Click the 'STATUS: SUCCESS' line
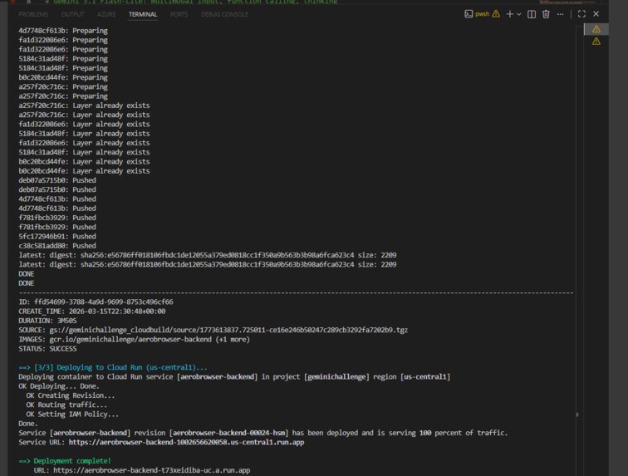The width and height of the screenshot is (628, 476). point(47,349)
